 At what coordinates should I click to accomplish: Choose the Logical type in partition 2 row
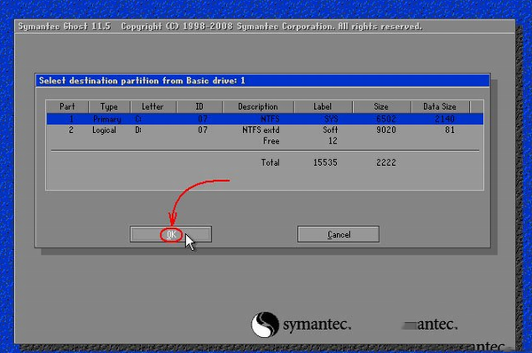[x=104, y=130]
